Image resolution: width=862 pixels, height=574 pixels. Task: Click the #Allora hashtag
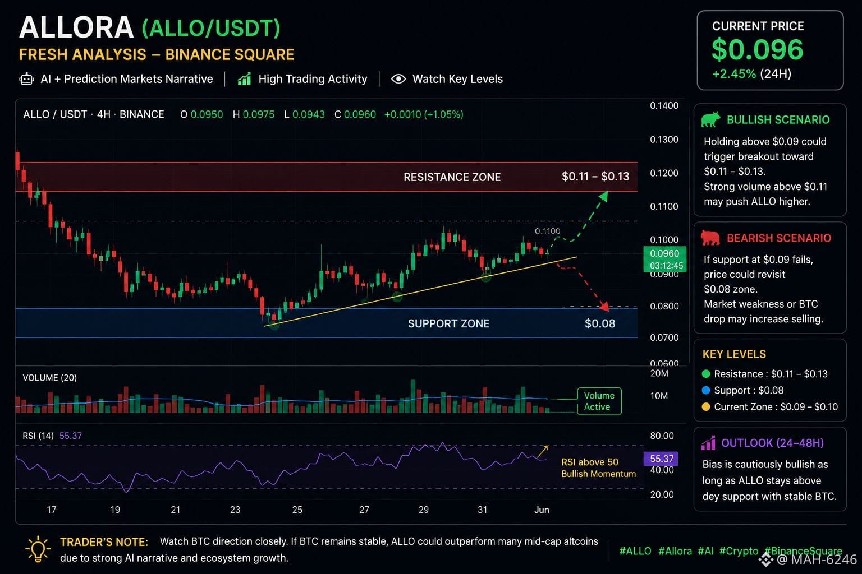pyautogui.click(x=675, y=551)
